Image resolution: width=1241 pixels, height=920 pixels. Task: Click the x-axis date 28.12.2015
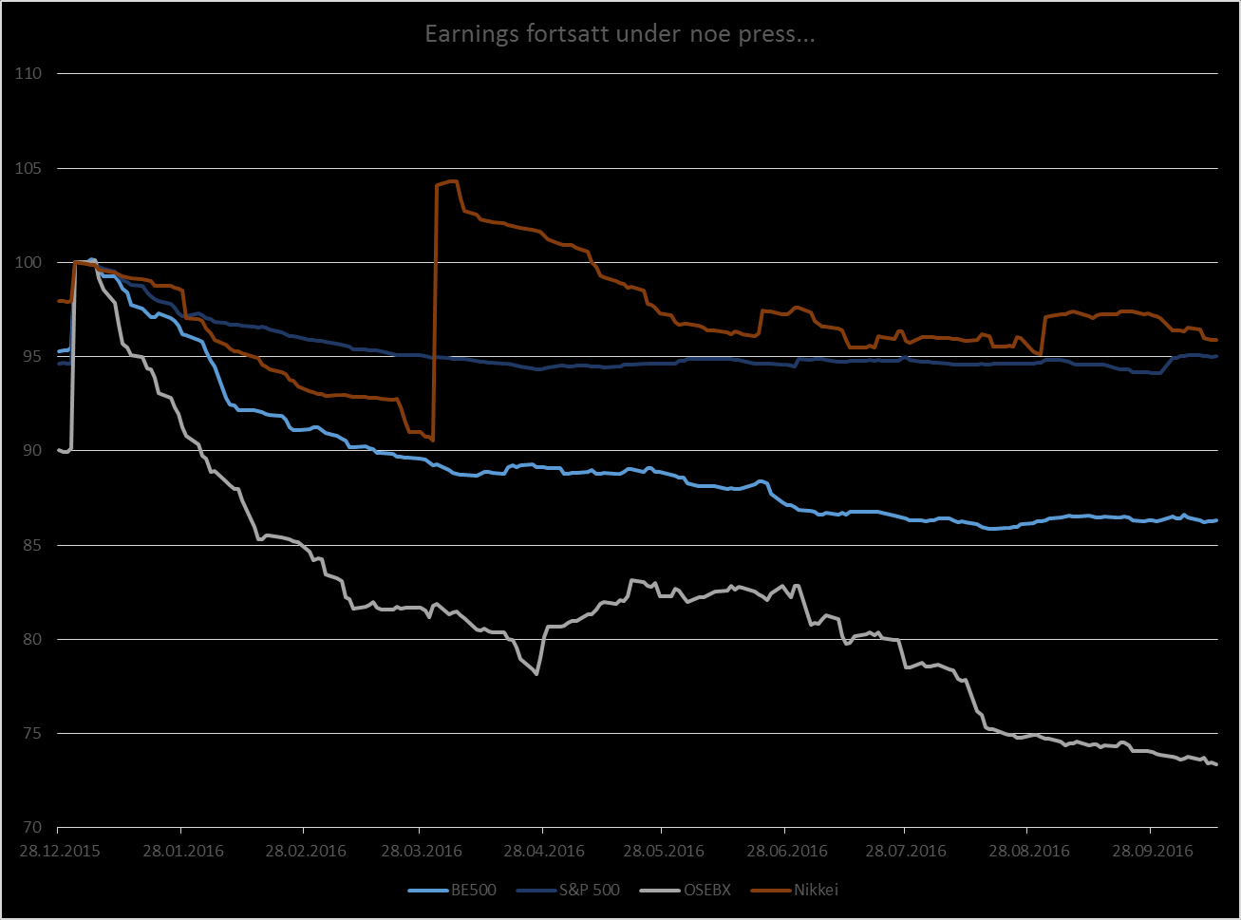(59, 850)
